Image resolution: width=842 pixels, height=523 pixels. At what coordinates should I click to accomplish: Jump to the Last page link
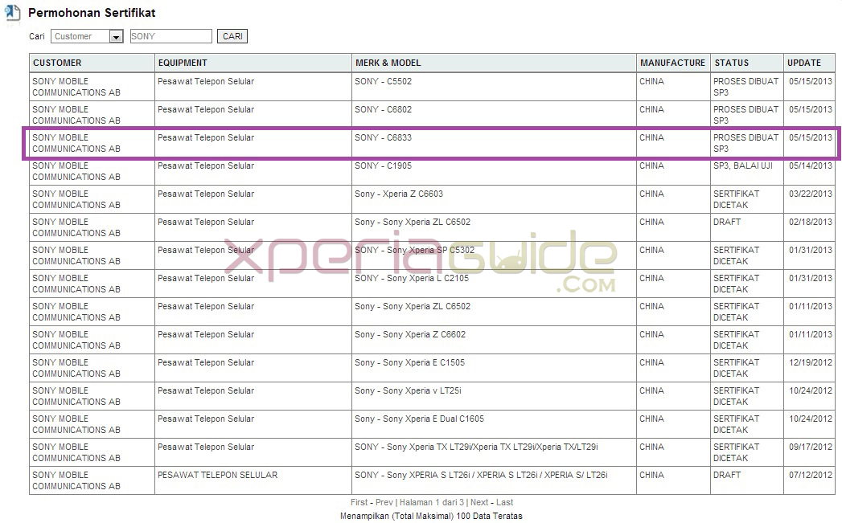(x=504, y=502)
